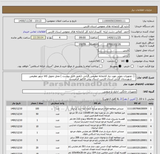Toggle the اسناد خزانه اسلامی payment checkbox
This screenshot has height=154, width=160.
tap(101, 66)
